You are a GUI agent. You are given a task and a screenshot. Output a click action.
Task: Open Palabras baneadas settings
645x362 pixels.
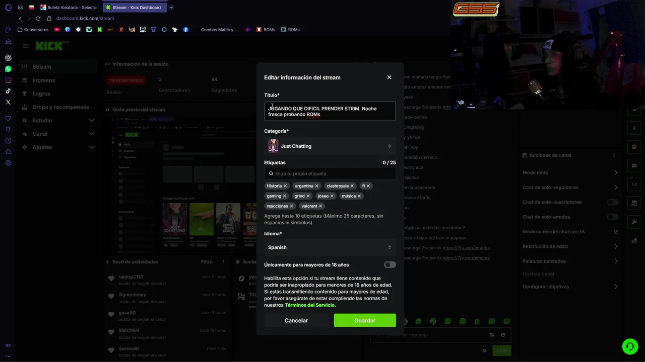(570, 261)
